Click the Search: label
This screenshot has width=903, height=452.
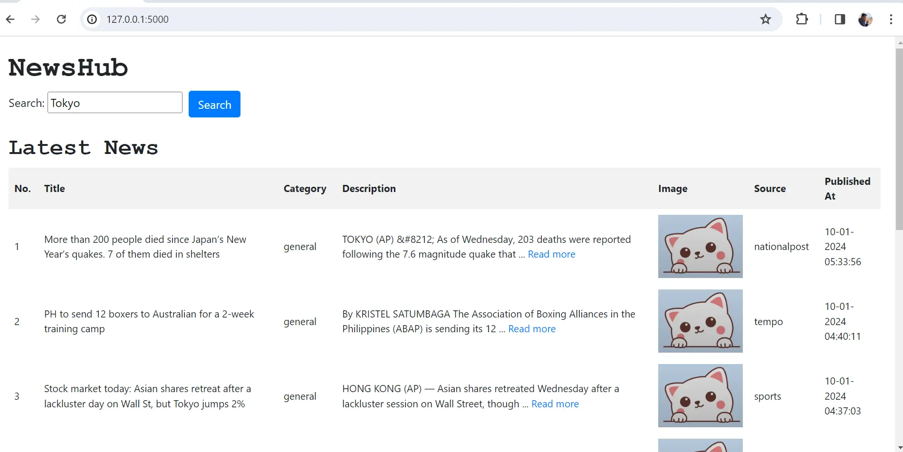(x=27, y=103)
